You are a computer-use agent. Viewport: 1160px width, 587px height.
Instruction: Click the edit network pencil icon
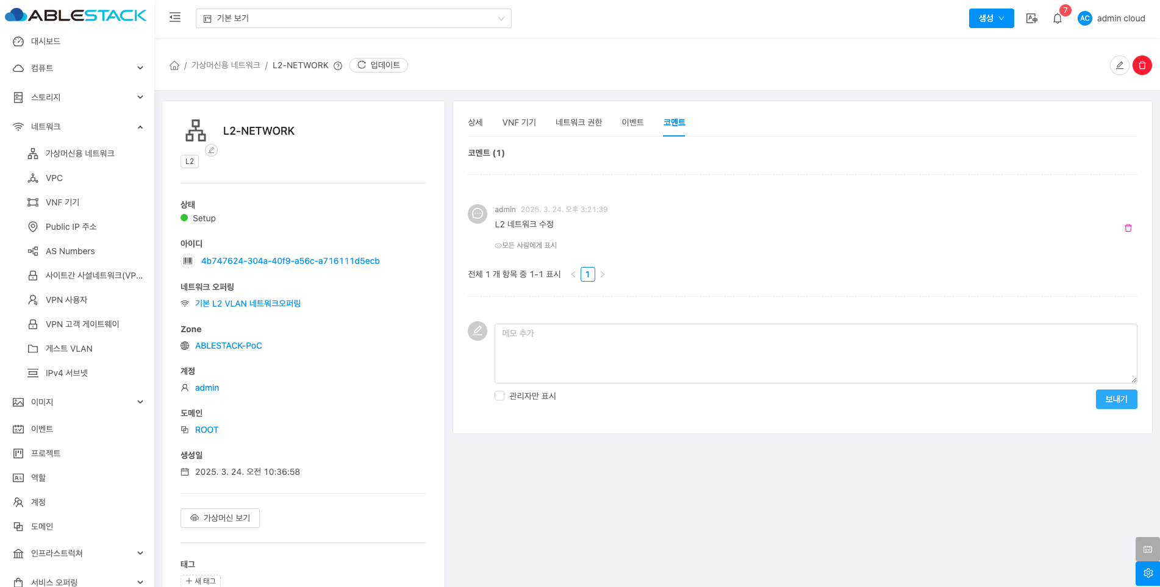[1119, 65]
